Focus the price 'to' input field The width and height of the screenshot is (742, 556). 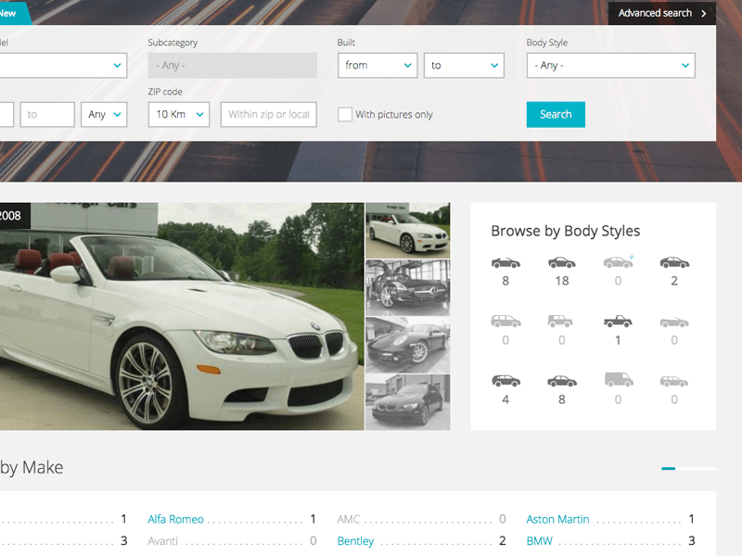coord(47,114)
